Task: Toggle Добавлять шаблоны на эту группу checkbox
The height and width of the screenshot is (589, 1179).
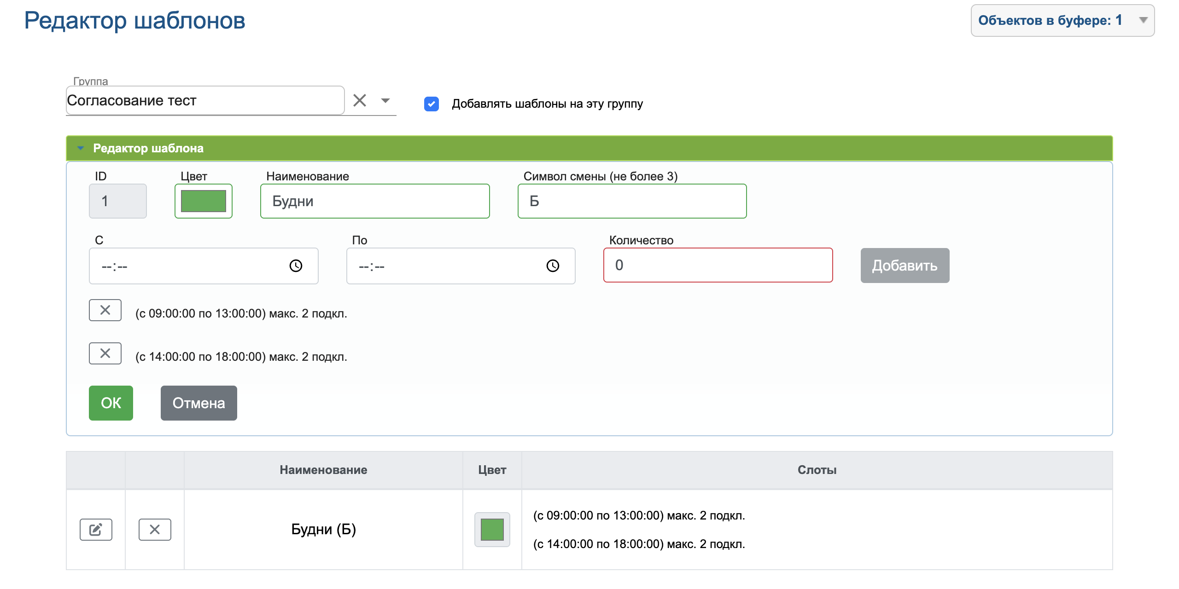Action: pos(432,104)
